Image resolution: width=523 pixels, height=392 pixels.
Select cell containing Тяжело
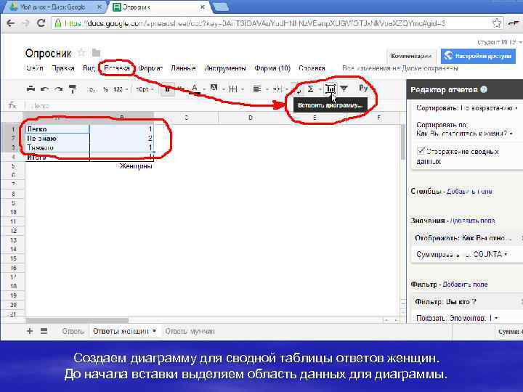coord(57,147)
